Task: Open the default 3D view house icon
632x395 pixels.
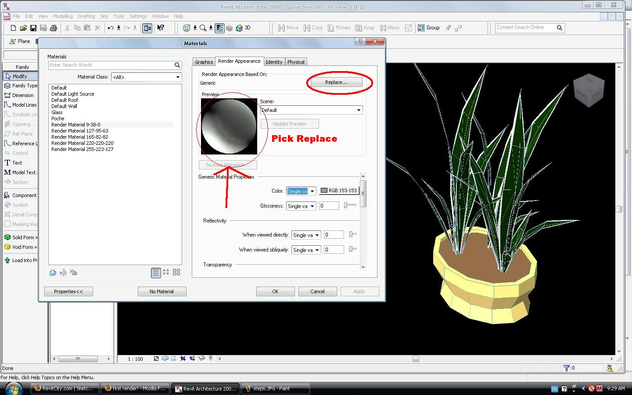Action: [239, 28]
